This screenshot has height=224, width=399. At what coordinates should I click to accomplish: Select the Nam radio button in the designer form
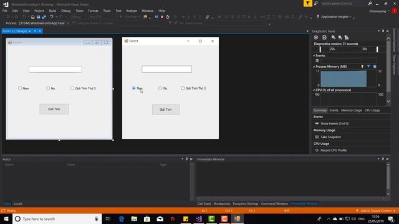click(x=20, y=88)
